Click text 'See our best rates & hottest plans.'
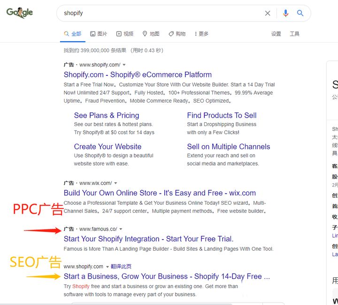The image size is (338, 305). (114, 124)
